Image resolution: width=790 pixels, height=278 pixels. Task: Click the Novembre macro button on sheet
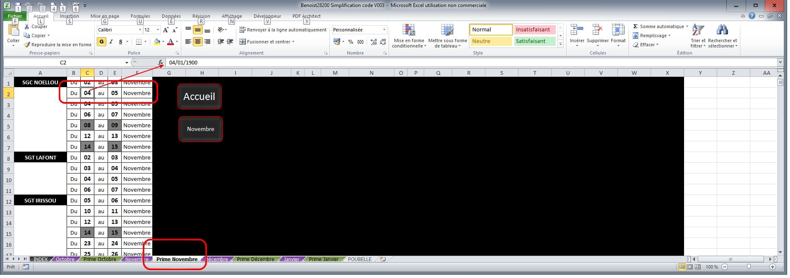200,129
